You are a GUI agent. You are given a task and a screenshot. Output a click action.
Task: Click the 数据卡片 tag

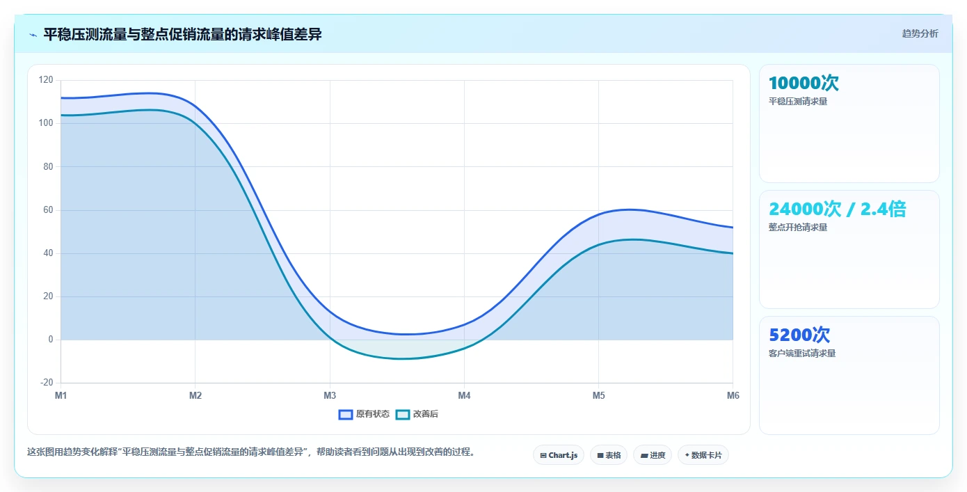click(x=703, y=455)
